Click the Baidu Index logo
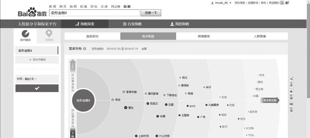Viewport: 310px width, 138px height. [x=32, y=12]
